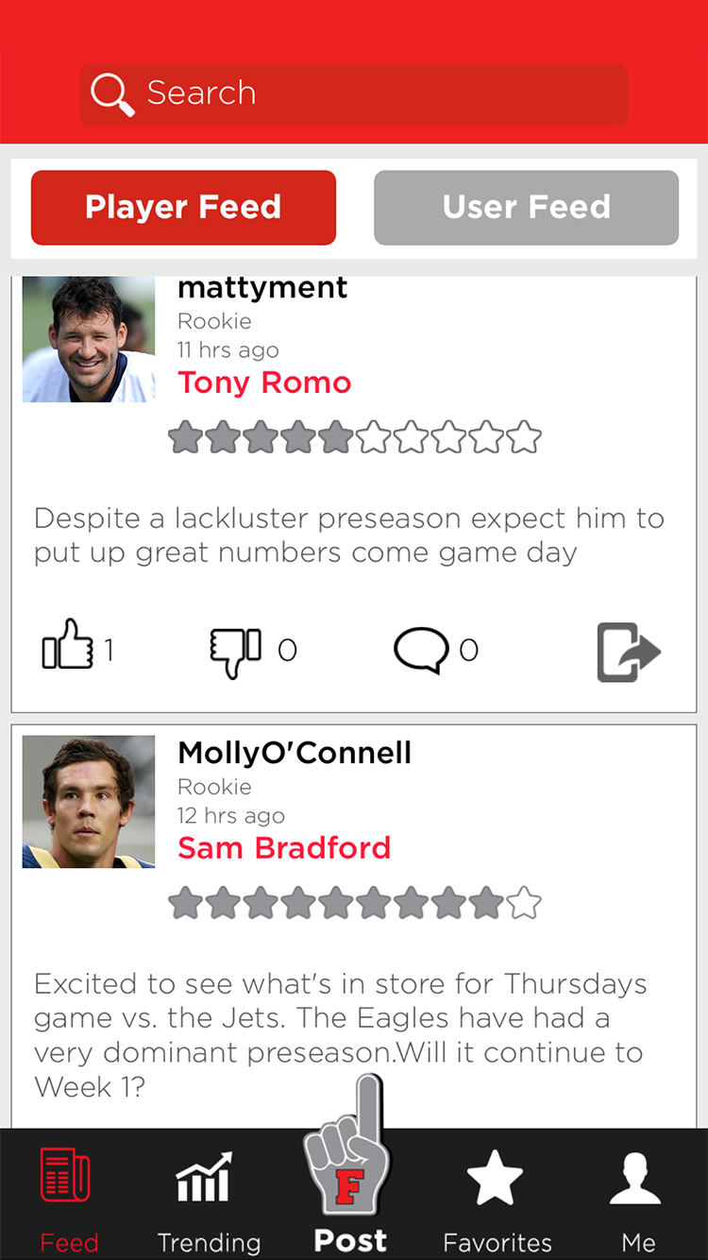The image size is (708, 1260).
Task: Switch to the User Feed tab
Action: (x=526, y=208)
